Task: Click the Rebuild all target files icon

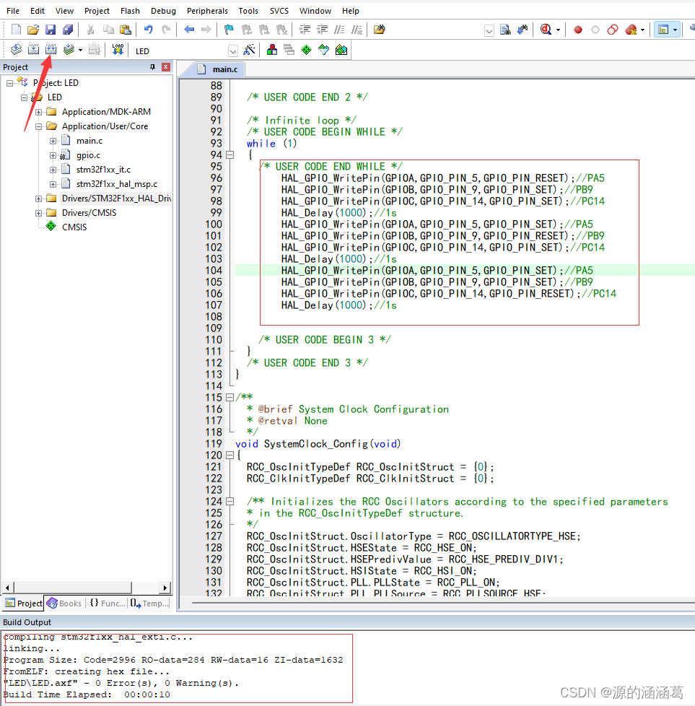Action: click(51, 50)
